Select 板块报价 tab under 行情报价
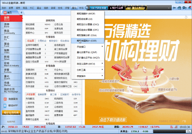Screen dimensions: 192x134 (53, 41)
